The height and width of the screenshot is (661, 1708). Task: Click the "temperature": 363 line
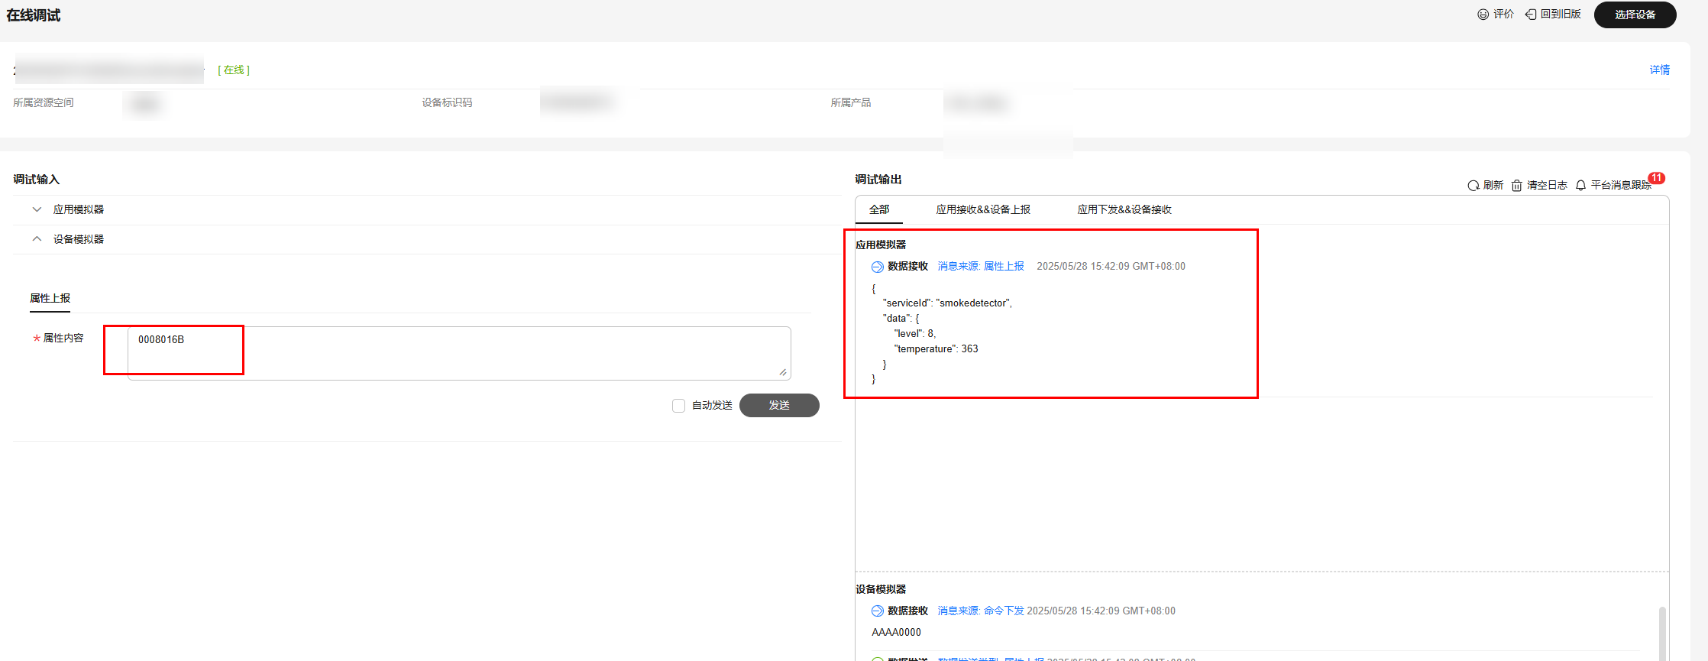point(936,349)
